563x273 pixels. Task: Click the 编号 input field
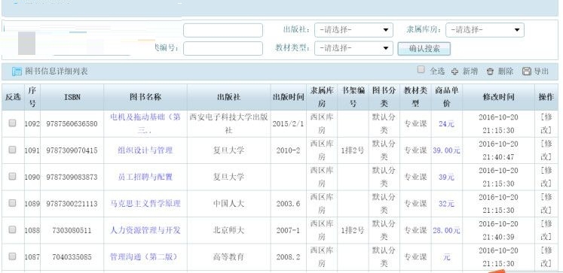point(223,48)
